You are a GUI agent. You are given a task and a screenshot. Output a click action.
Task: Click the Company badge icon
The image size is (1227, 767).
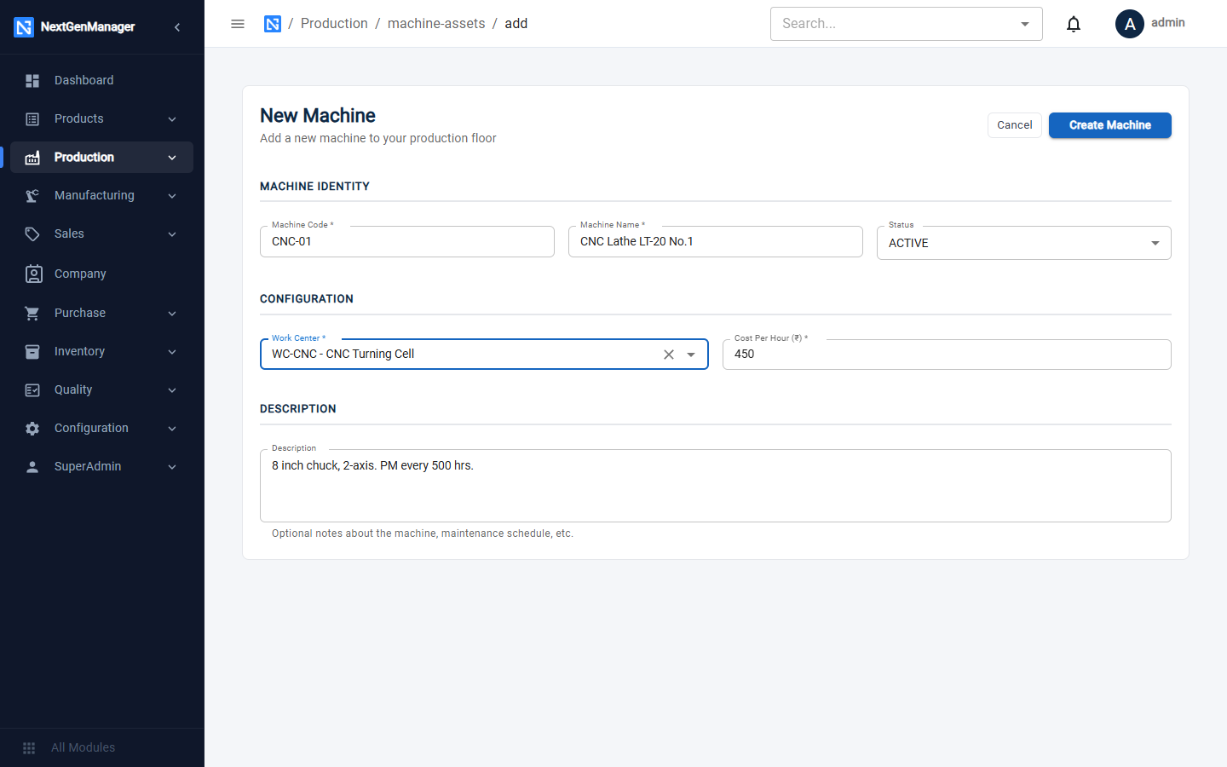click(x=33, y=274)
